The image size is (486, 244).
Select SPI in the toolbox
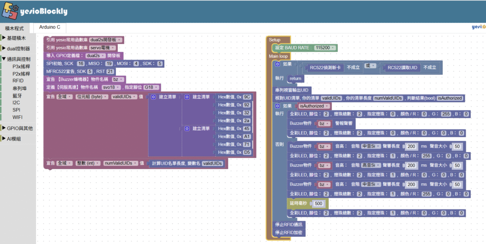(17, 110)
